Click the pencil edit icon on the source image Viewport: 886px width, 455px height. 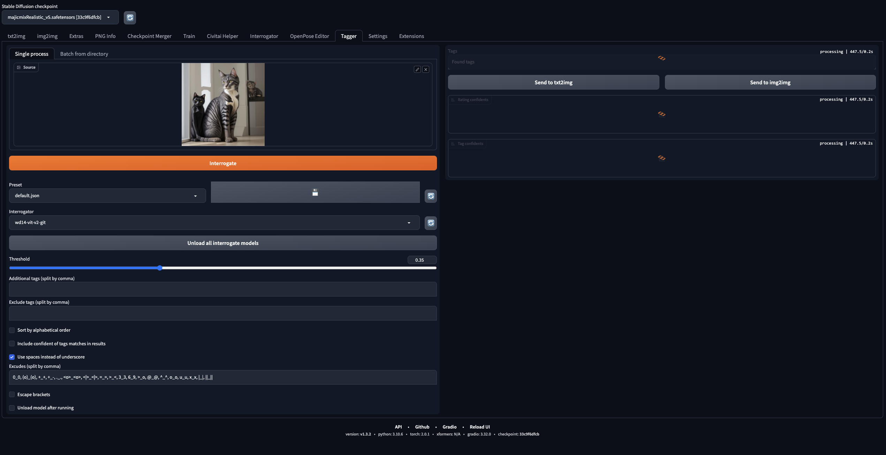[x=417, y=69]
